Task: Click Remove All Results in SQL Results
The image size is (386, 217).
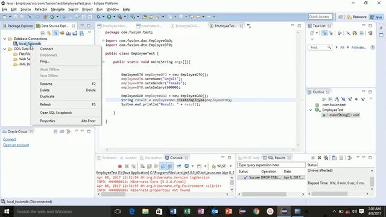Action: click(326, 158)
